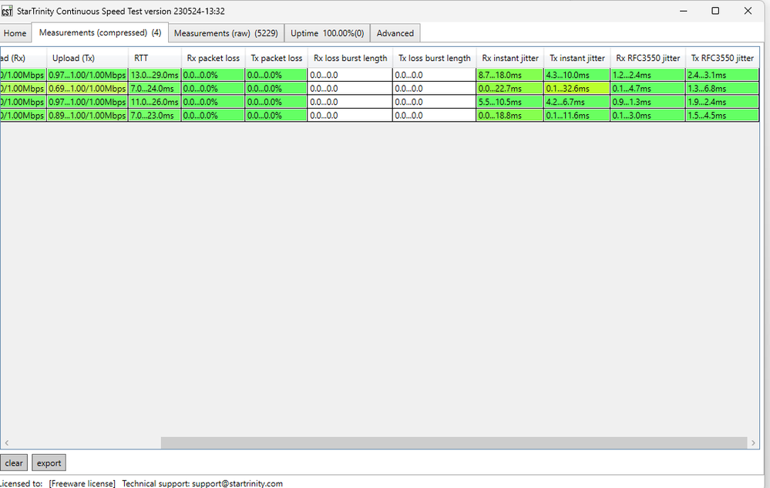The width and height of the screenshot is (770, 488).
Task: Select the RTT cell 7.0...23.0ms
Action: click(x=155, y=116)
